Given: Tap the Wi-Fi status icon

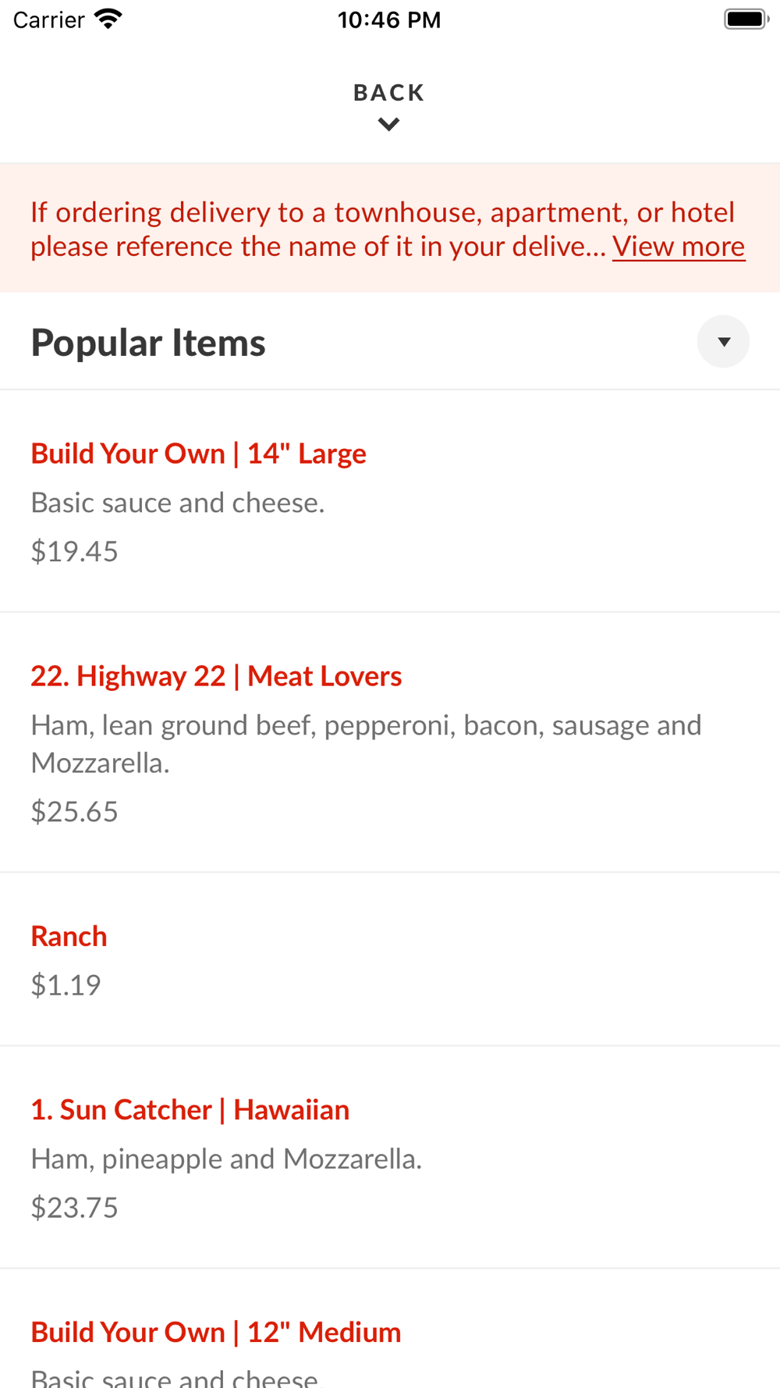Looking at the screenshot, I should (108, 19).
